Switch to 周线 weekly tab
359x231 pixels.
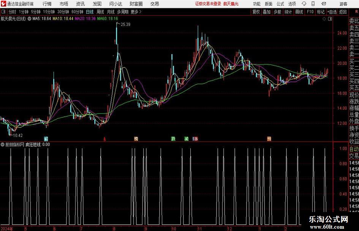click(100, 12)
